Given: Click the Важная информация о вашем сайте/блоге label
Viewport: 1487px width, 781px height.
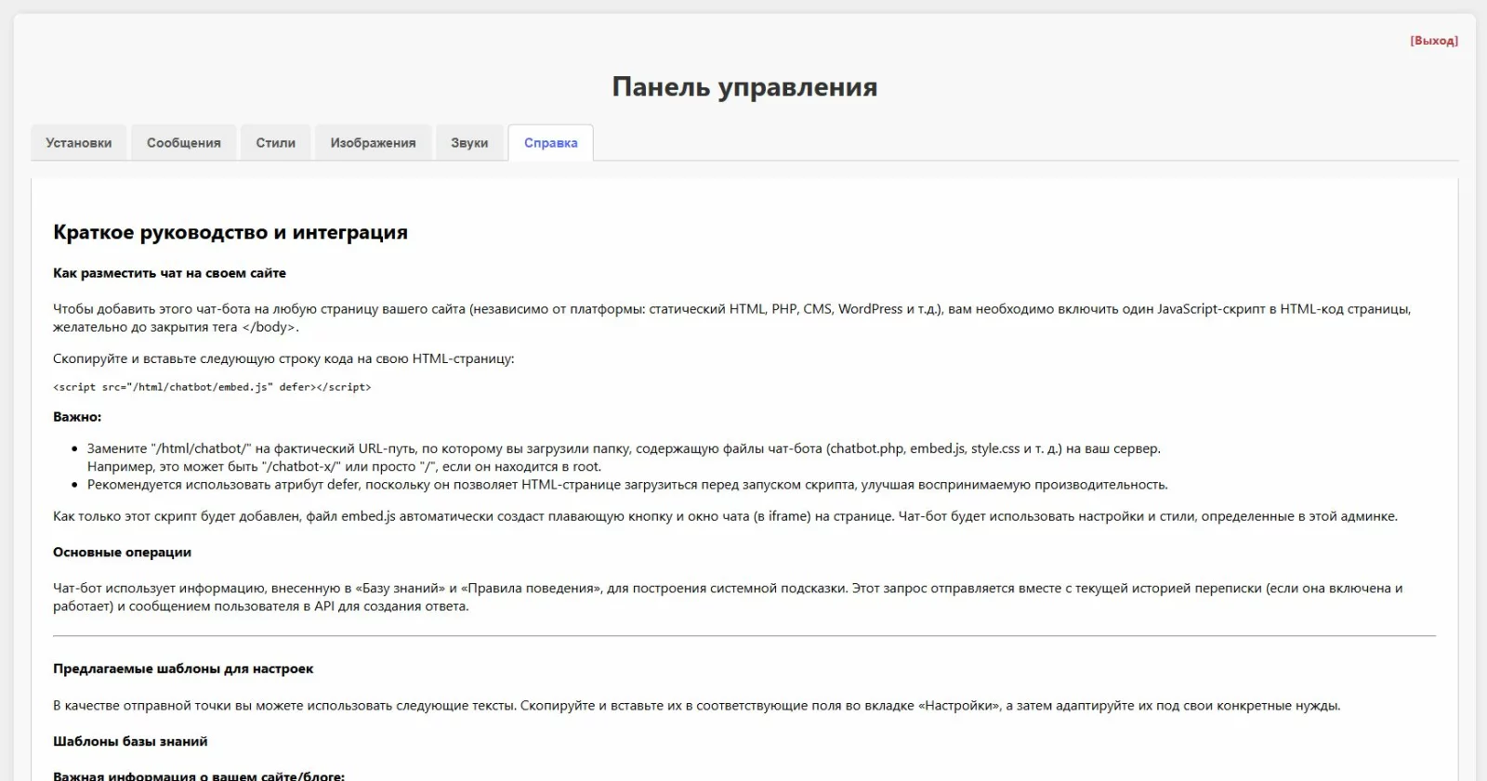Looking at the screenshot, I should 199,775.
